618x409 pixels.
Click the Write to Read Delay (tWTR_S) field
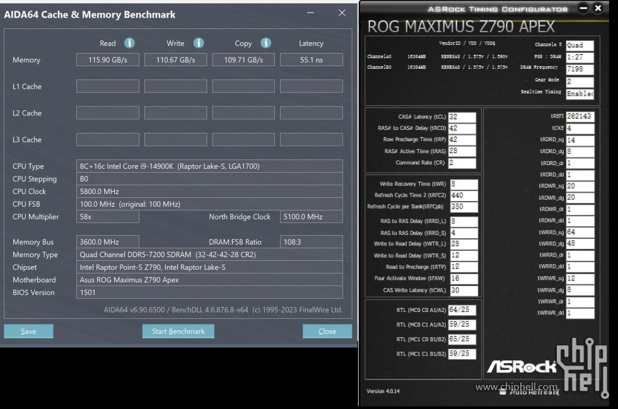click(x=464, y=256)
